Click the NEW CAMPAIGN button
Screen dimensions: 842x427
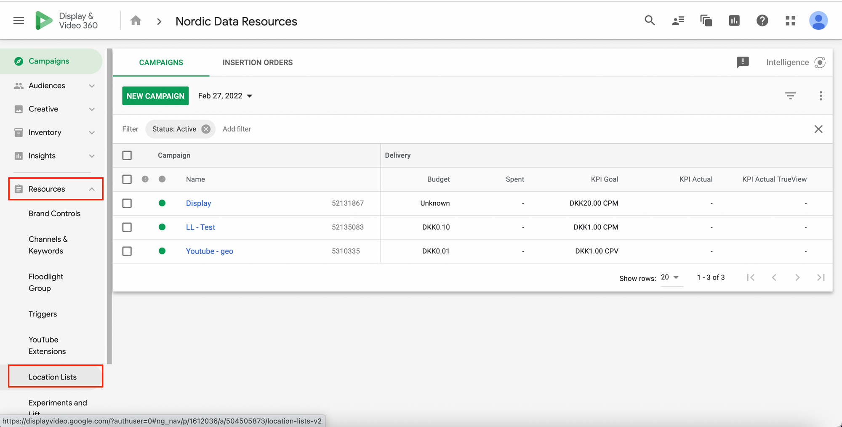[155, 96]
